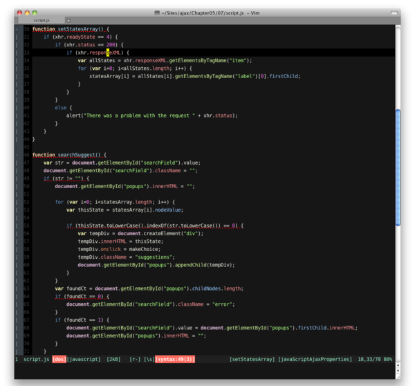Click 'if (foundCt == 1)' on line 67

point(79,320)
